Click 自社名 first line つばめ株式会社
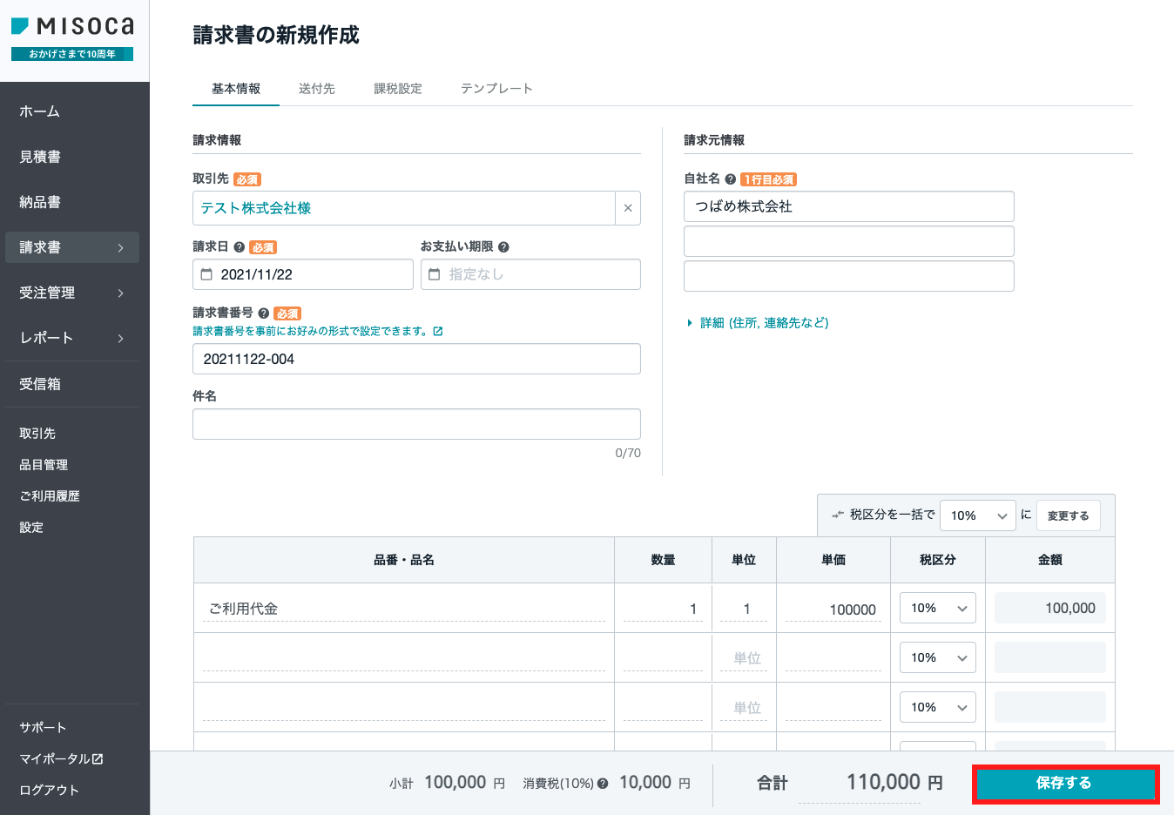Image resolution: width=1174 pixels, height=815 pixels. coord(849,206)
